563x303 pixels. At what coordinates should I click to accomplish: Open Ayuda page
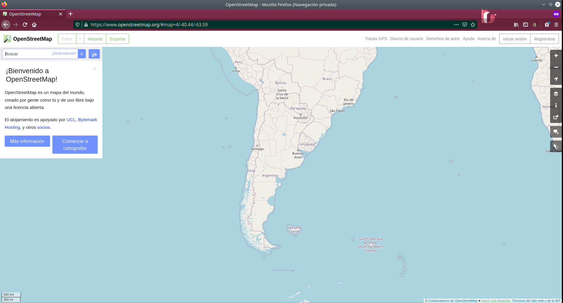pos(468,39)
